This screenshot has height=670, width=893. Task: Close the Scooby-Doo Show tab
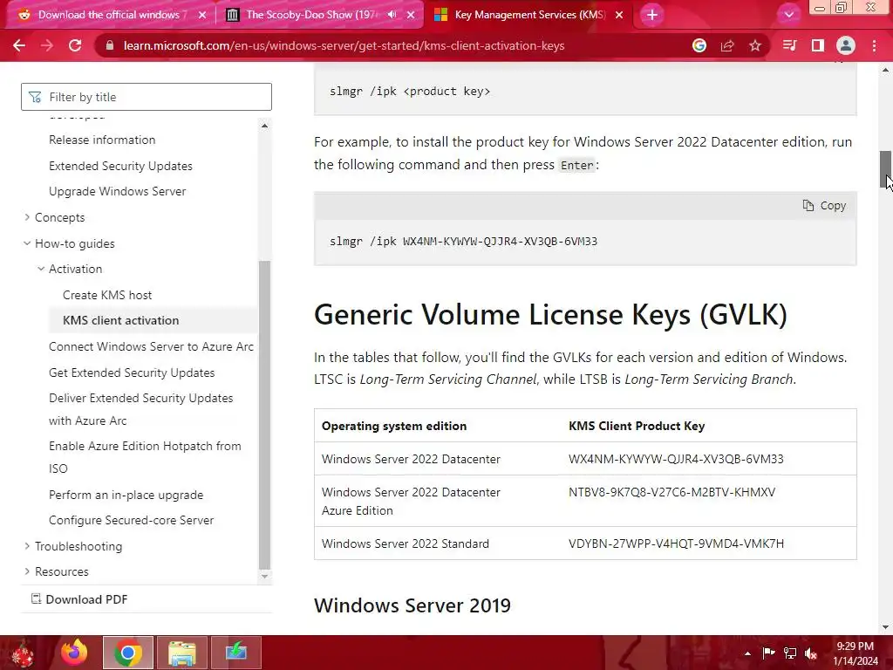(411, 15)
